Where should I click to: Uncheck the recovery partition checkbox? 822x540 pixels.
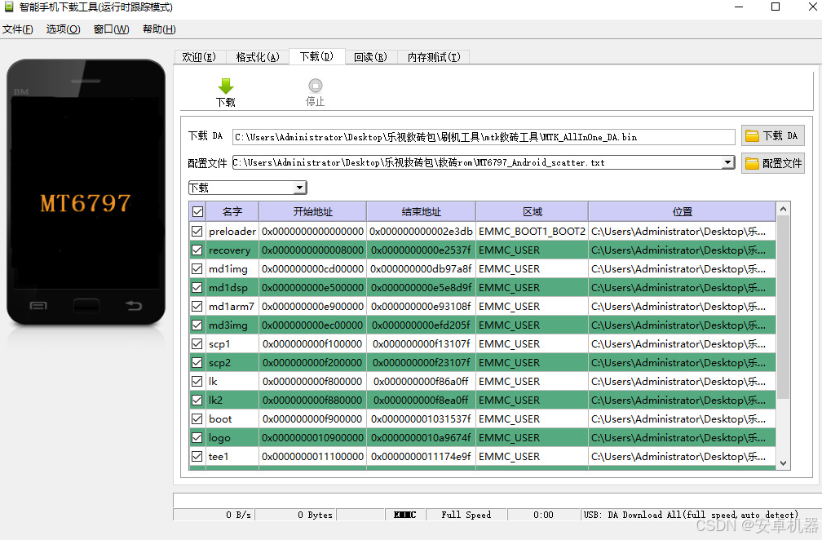pyautogui.click(x=197, y=250)
